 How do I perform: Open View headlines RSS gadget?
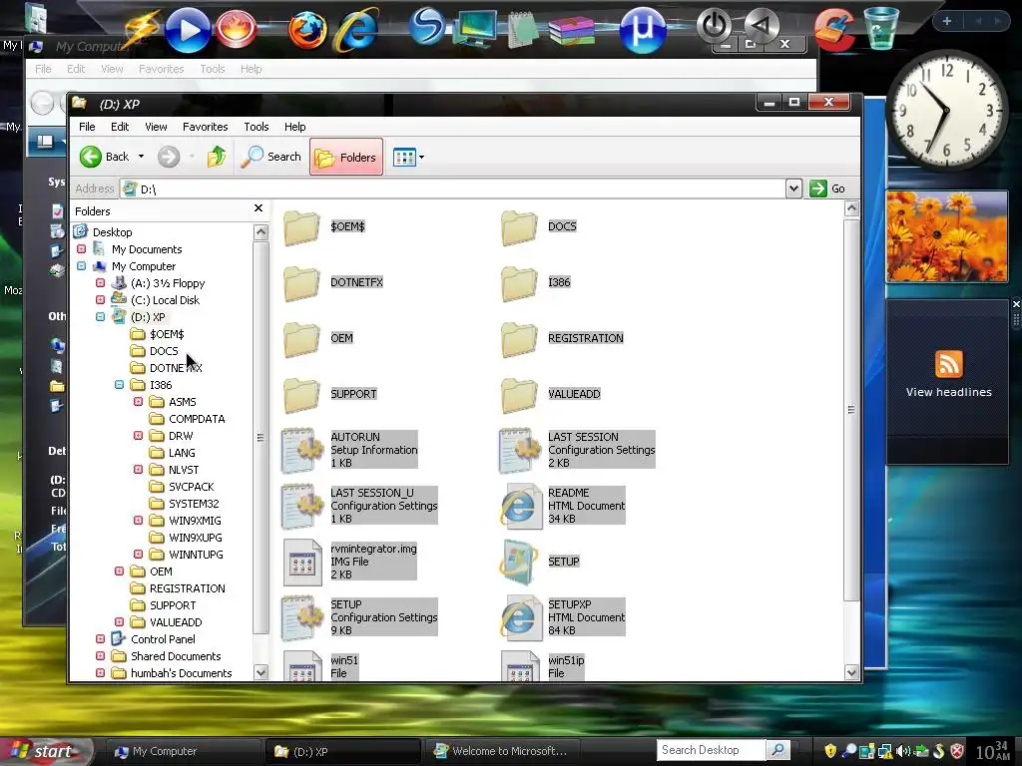(948, 375)
